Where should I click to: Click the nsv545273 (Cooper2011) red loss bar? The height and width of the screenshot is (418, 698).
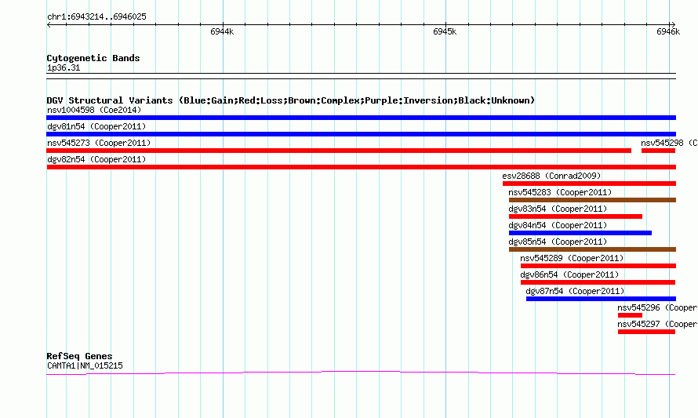(x=339, y=151)
